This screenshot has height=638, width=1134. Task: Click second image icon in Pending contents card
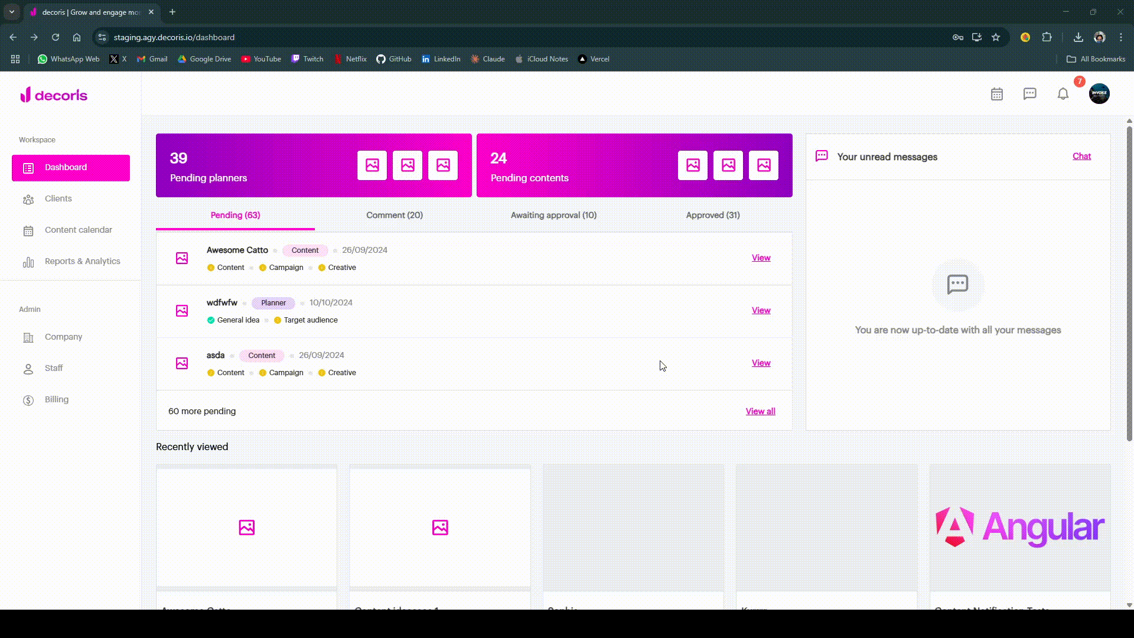click(728, 165)
